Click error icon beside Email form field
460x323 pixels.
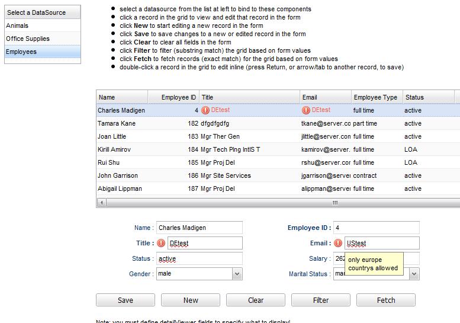click(x=338, y=243)
